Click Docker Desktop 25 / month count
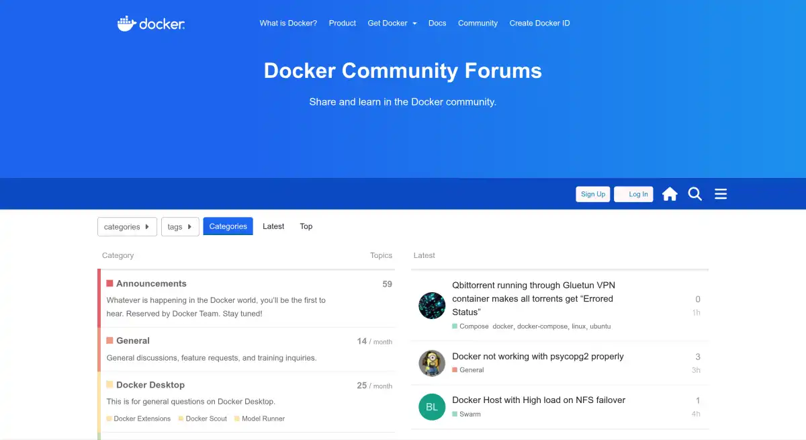Screen dimensions: 806x440 pos(375,386)
